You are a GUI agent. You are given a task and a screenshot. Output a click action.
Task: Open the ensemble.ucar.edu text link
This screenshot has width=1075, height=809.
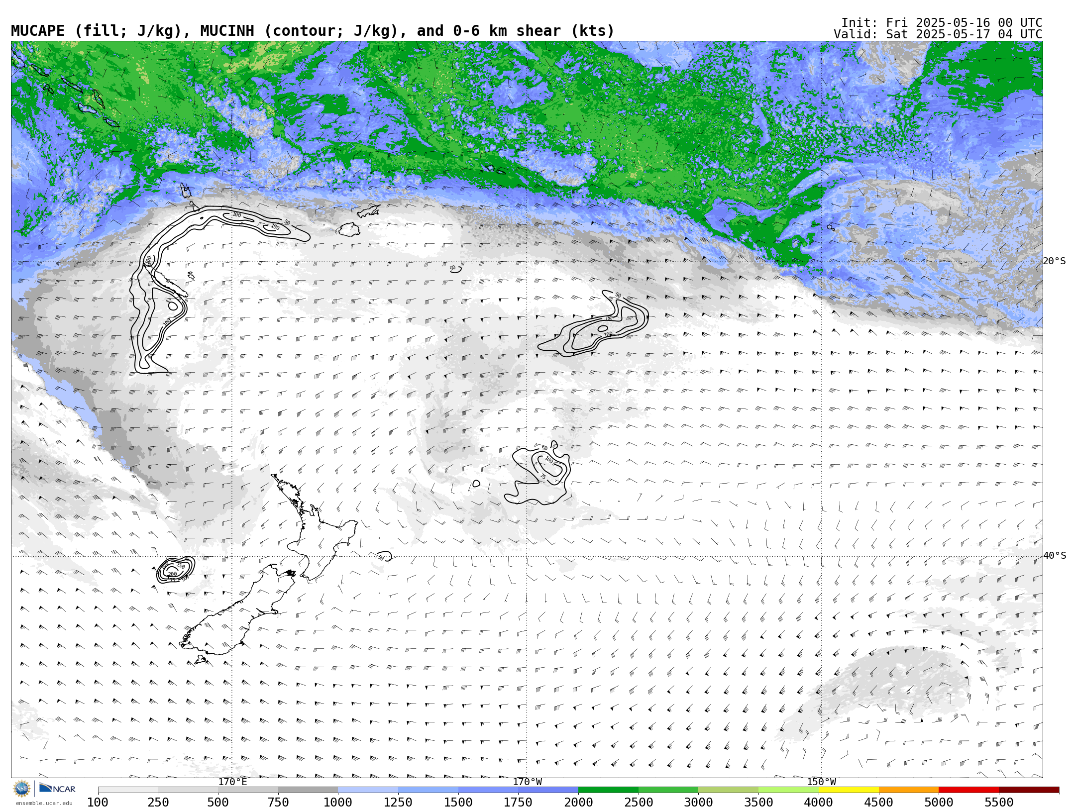(44, 803)
